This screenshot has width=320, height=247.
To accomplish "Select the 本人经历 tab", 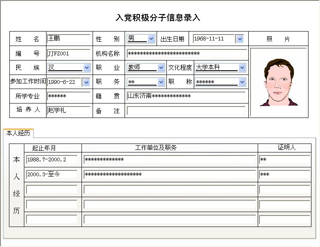I will [x=18, y=133].
